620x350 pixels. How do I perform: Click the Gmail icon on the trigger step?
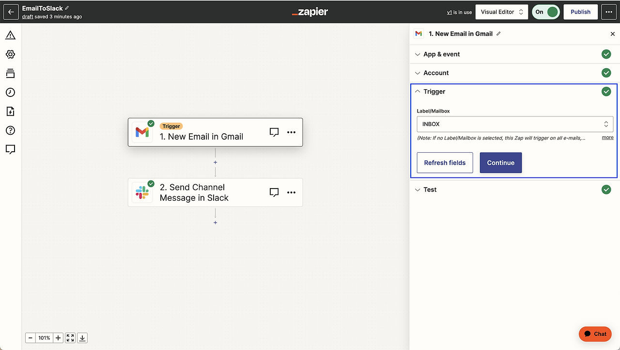point(142,132)
